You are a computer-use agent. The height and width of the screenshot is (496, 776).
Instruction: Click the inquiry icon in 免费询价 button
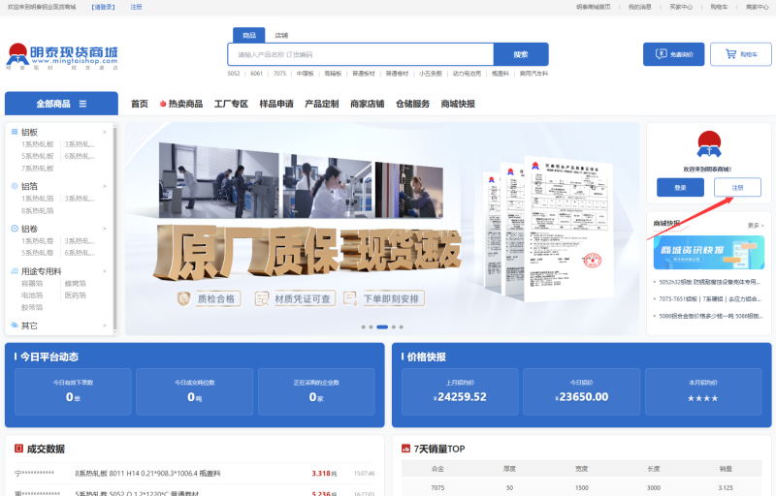coord(662,54)
